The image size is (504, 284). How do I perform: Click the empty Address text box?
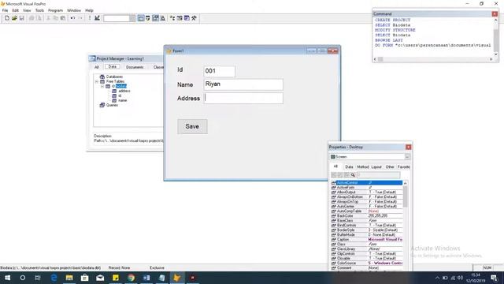pyautogui.click(x=243, y=98)
